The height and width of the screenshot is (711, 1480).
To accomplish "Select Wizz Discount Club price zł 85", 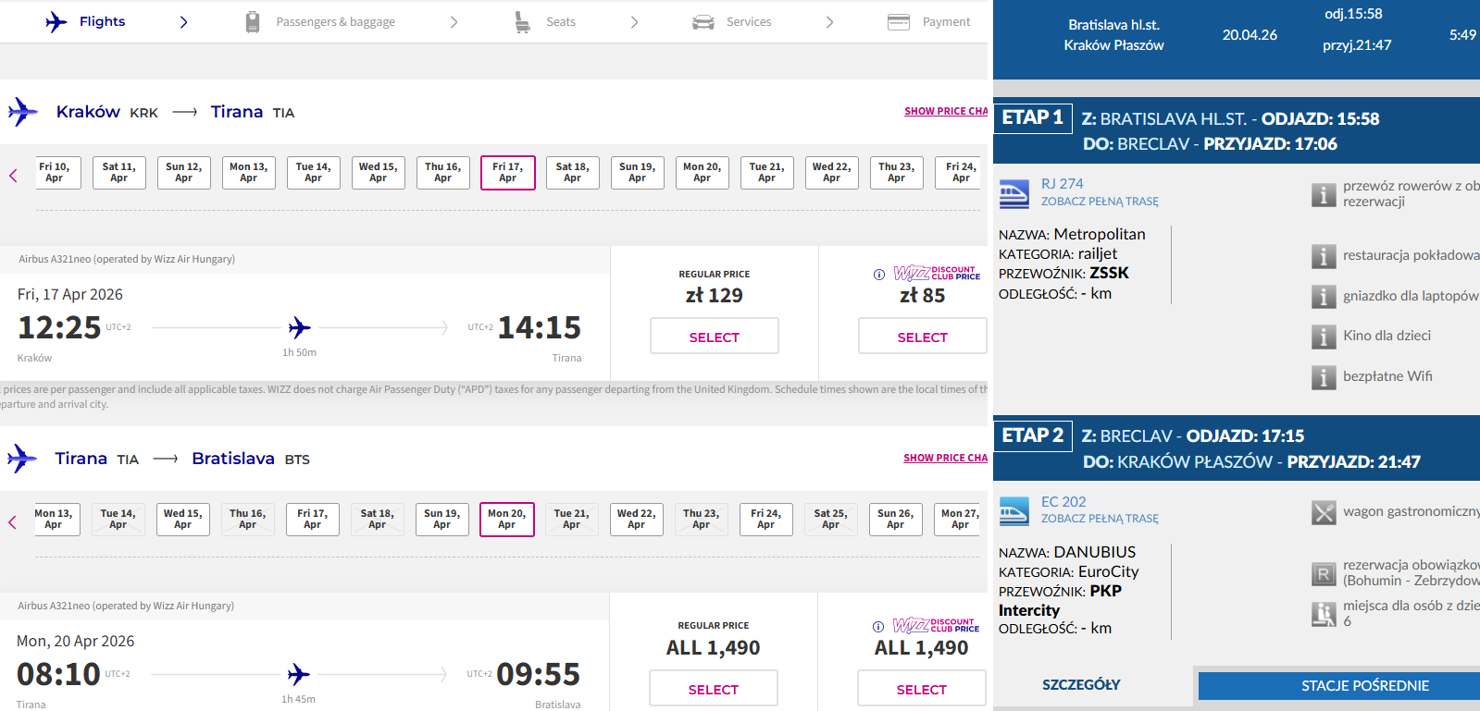I will coord(923,337).
